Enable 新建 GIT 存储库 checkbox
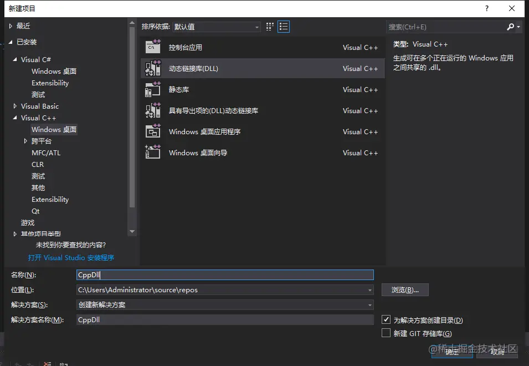 (x=386, y=333)
